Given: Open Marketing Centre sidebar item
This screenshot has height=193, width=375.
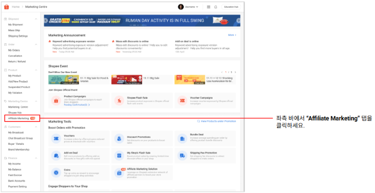Looking at the screenshot, I should [18, 107].
